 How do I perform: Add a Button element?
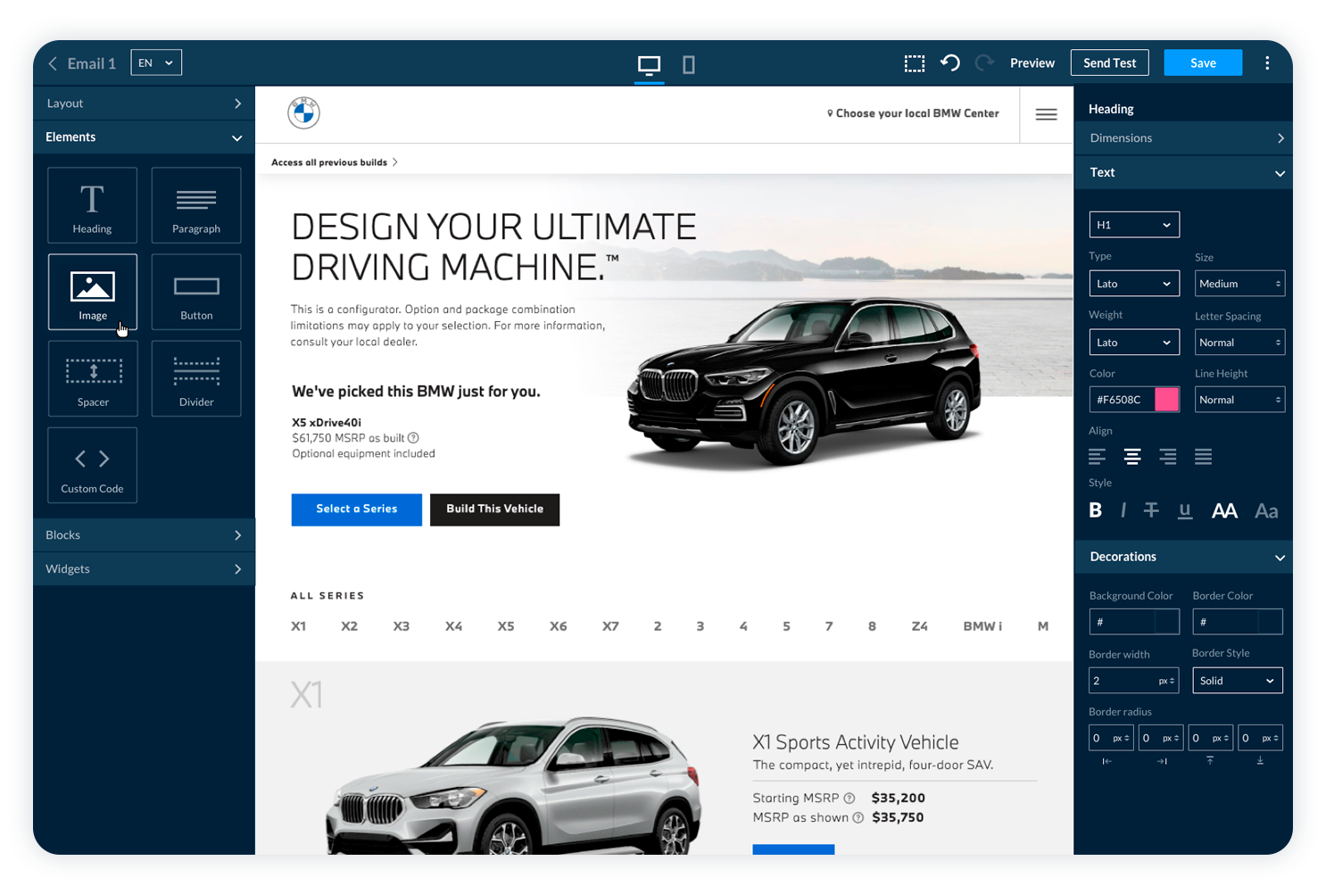tap(196, 292)
